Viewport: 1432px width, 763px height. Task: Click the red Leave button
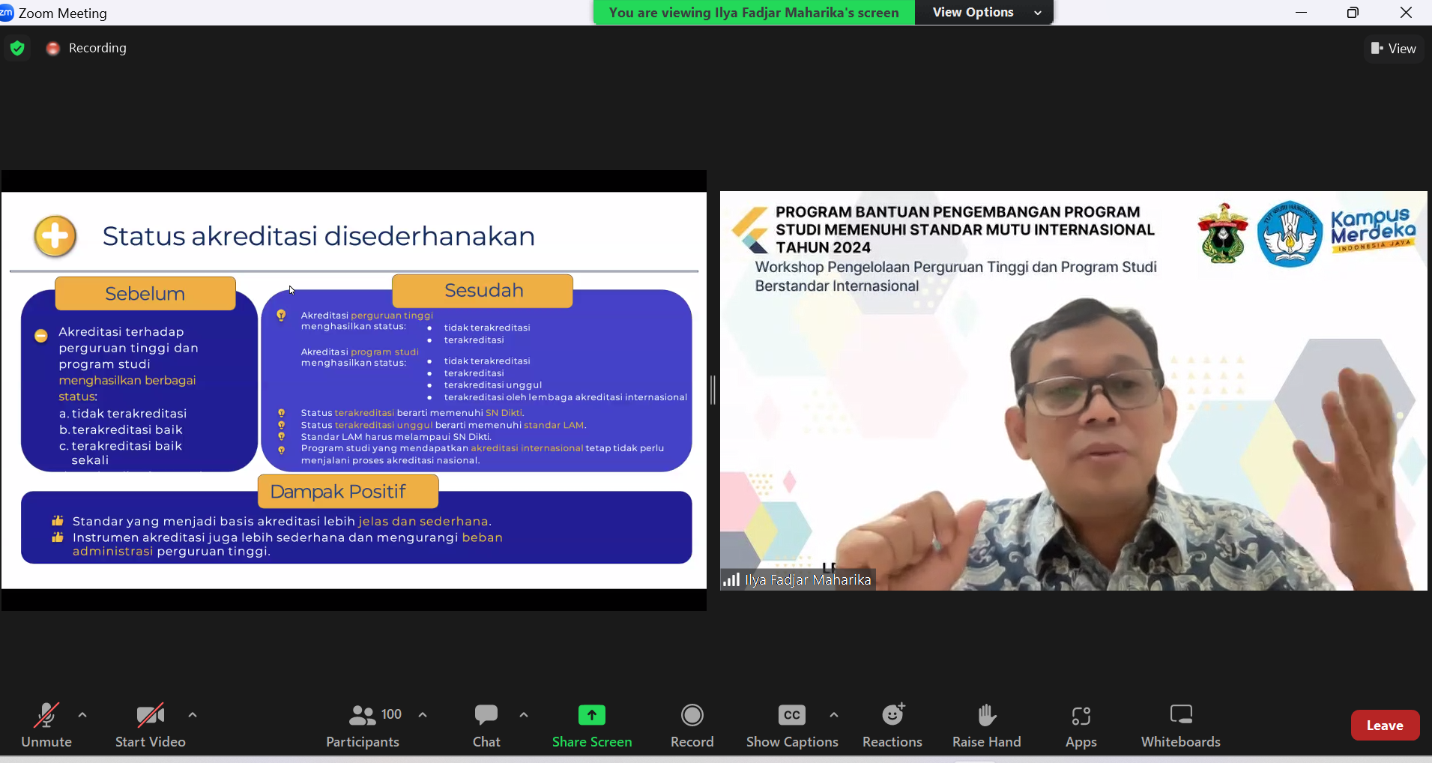coord(1384,725)
